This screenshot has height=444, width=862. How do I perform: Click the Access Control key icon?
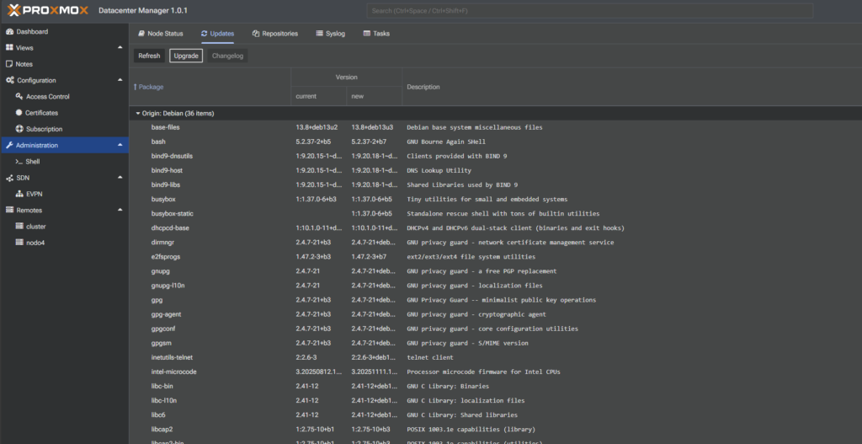click(19, 96)
